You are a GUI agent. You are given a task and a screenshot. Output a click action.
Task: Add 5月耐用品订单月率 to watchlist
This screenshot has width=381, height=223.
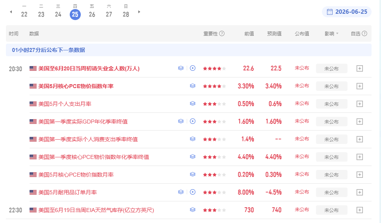(x=360, y=192)
